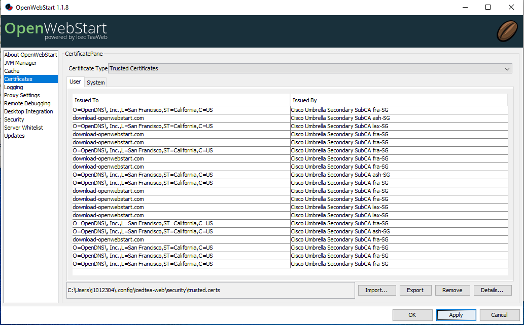Maximize the OpenWebStart window
This screenshot has width=524, height=325.
click(x=488, y=7)
